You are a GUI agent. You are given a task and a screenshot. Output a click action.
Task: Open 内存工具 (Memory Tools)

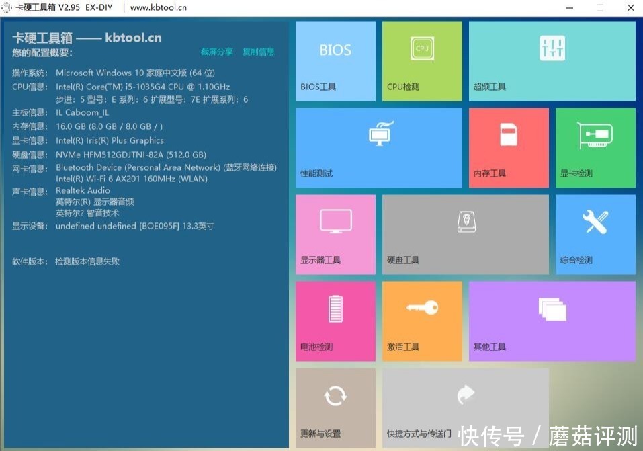click(509, 147)
